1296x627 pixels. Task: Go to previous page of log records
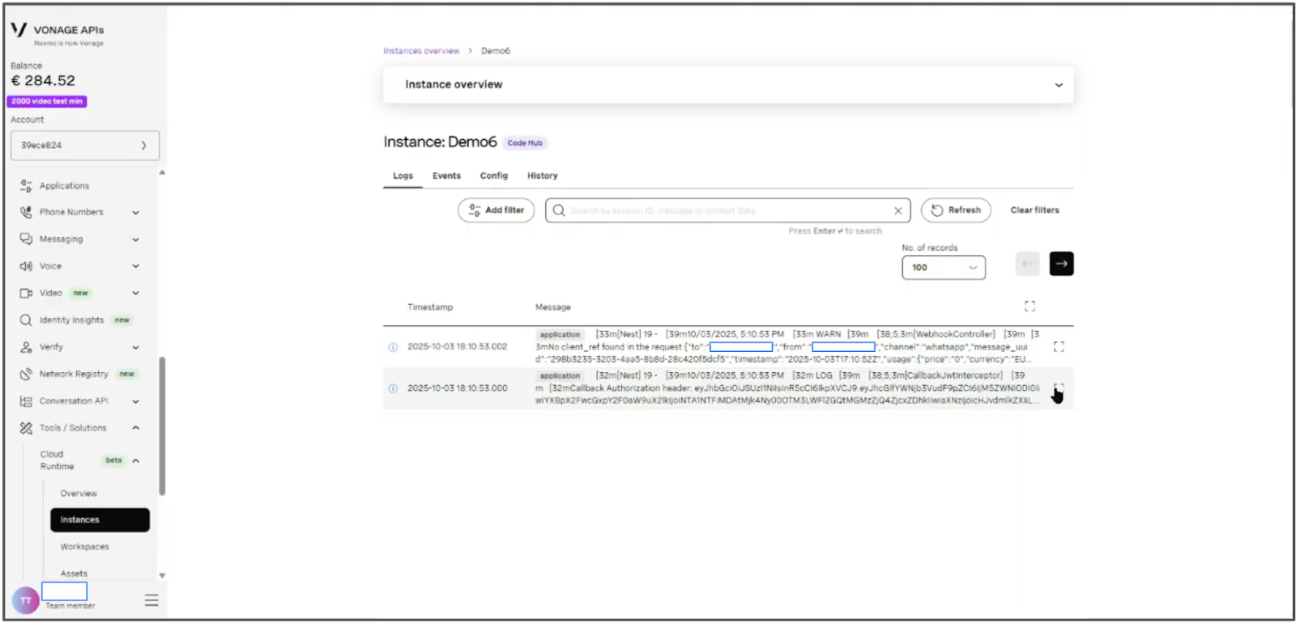point(1027,264)
